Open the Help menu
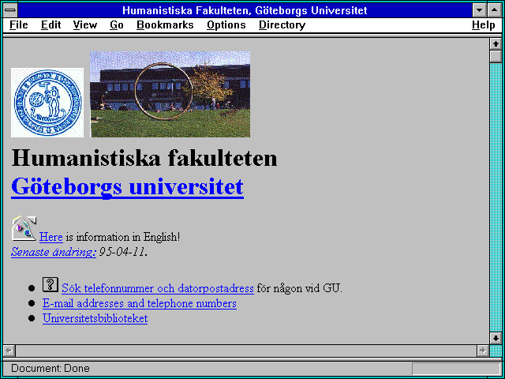Viewport: 505px width, 379px height. (483, 25)
